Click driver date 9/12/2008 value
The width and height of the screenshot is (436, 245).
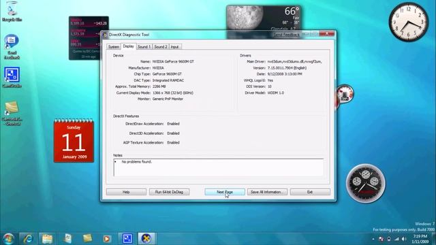(285, 74)
